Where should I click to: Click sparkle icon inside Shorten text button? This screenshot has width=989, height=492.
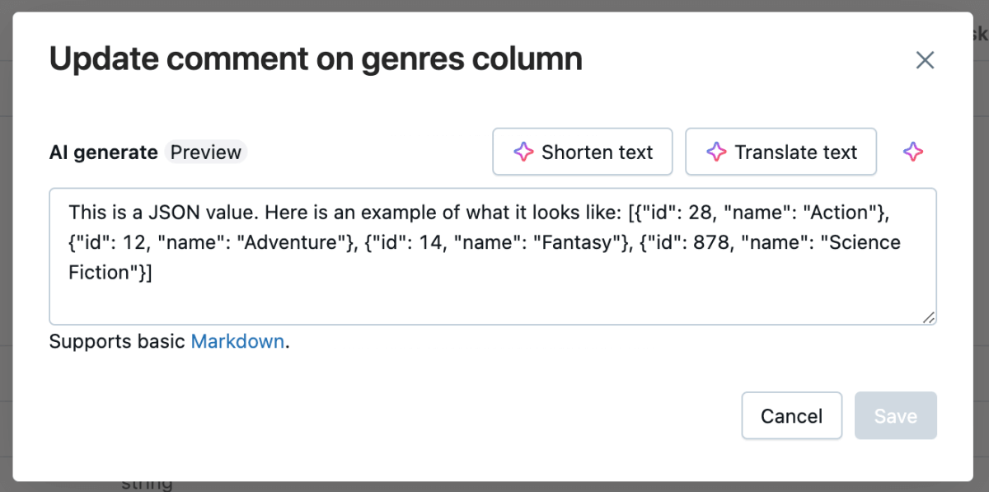523,152
